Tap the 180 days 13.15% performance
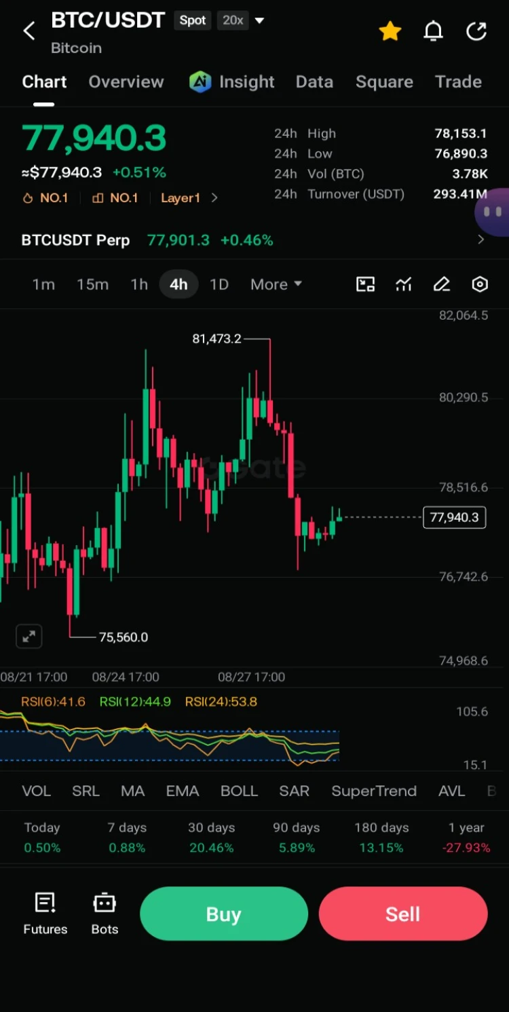The height and width of the screenshot is (1012, 509). pos(381,838)
